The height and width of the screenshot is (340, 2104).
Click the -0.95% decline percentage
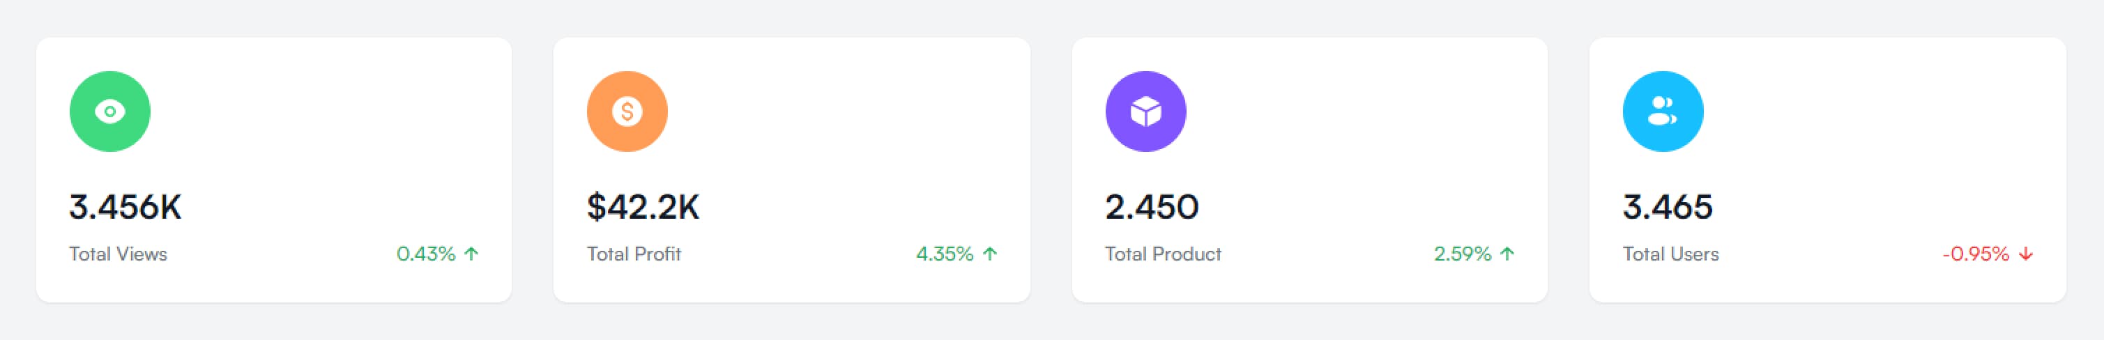point(1975,254)
